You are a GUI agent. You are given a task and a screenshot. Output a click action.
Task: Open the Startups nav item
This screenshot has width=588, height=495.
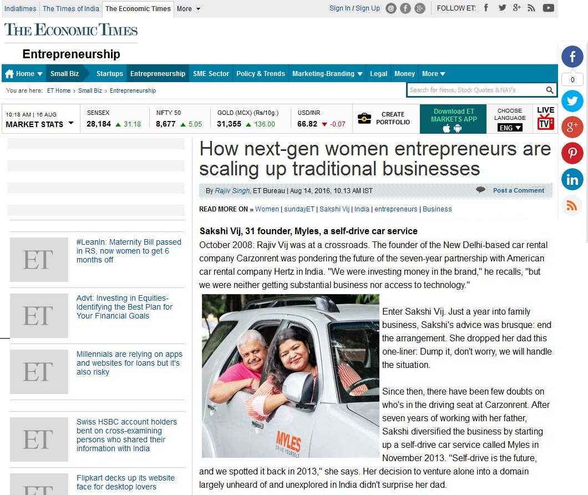(x=109, y=74)
